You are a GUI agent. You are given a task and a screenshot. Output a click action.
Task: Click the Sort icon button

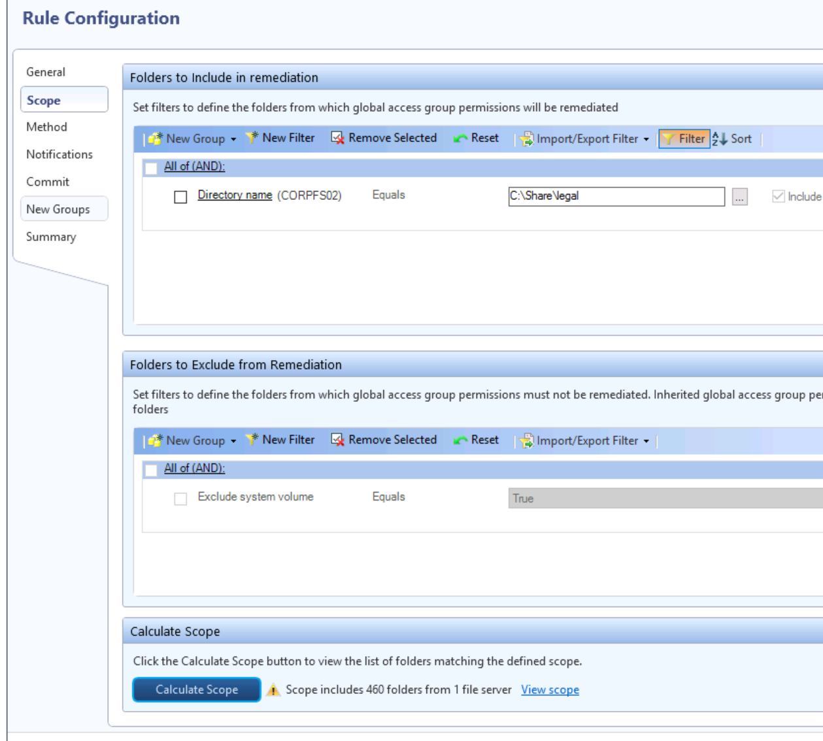pos(720,139)
